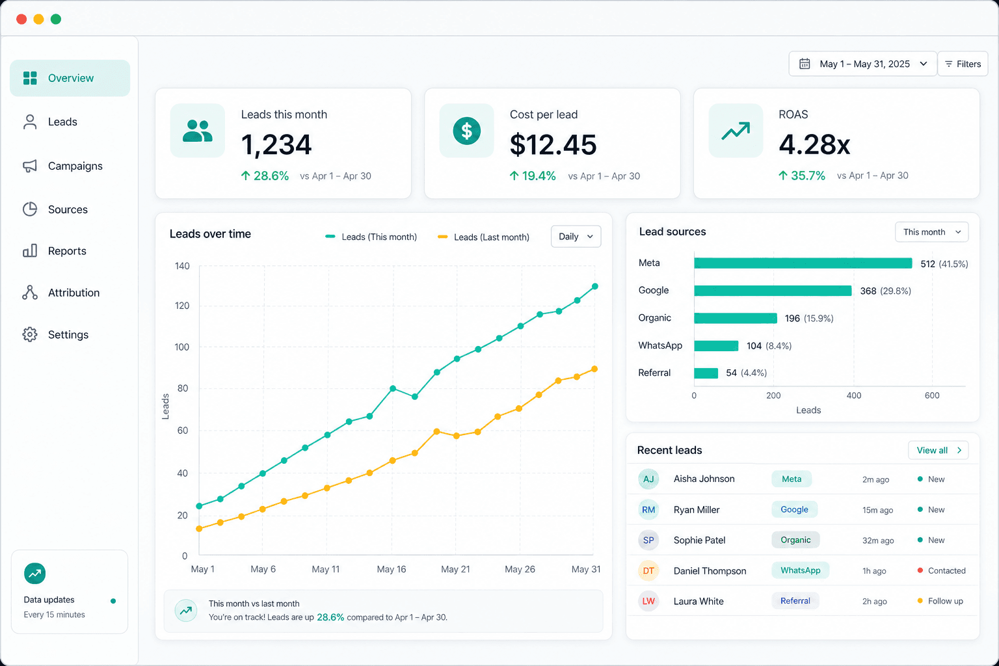The height and width of the screenshot is (666, 999).
Task: Click the dollar icon on Cost per lead card
Action: 466,131
